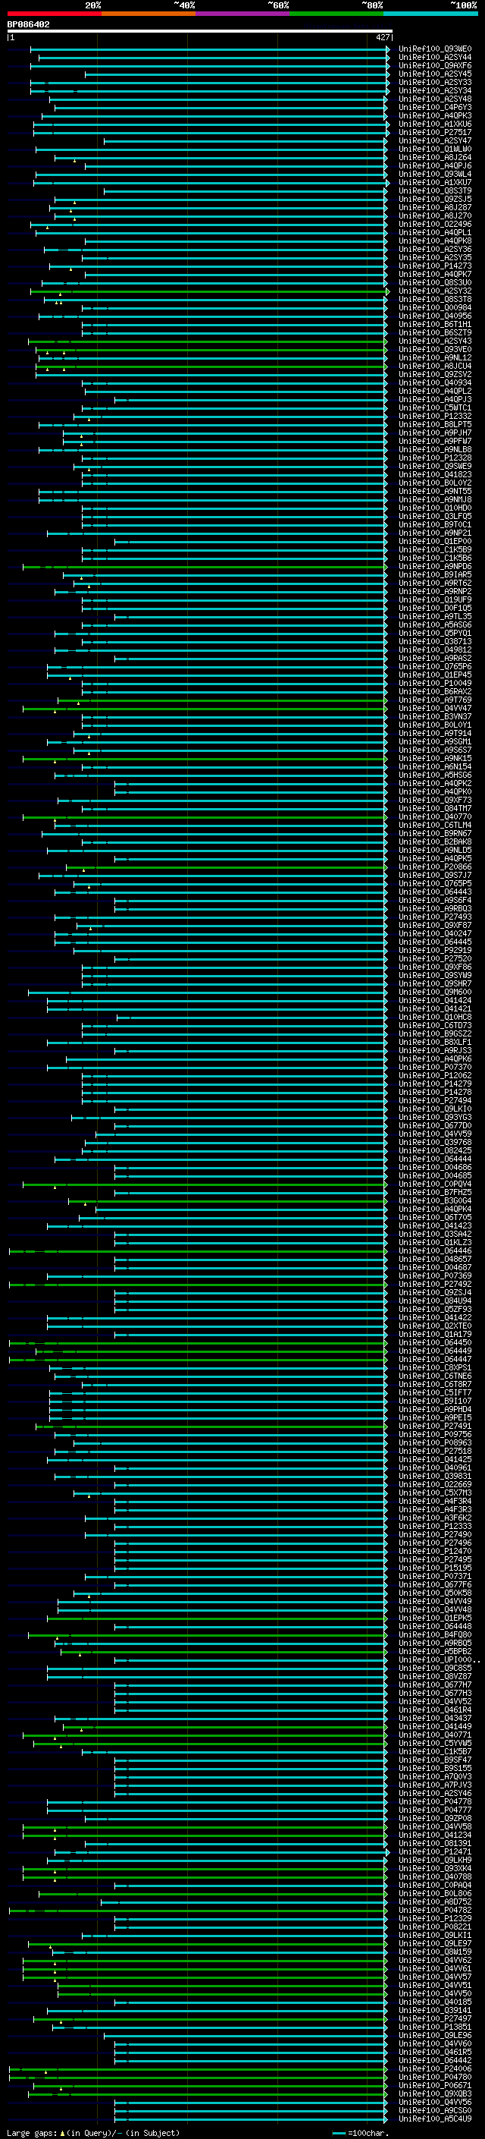Click the white query sequence bar
This screenshot has width=485, height=2139.
point(199,32)
